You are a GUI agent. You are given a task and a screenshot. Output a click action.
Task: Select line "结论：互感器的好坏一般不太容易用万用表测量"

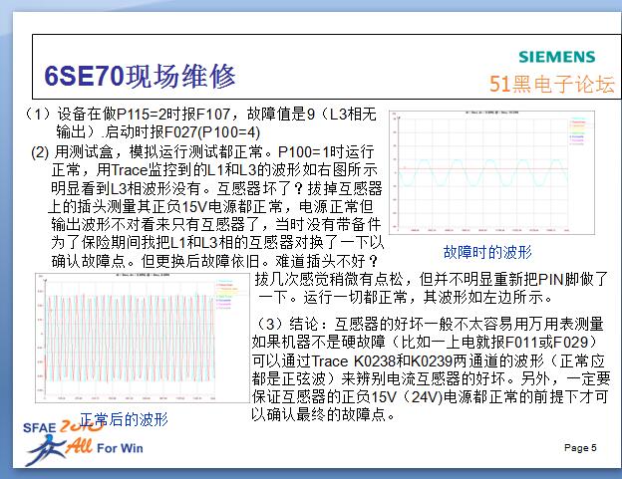(x=447, y=324)
